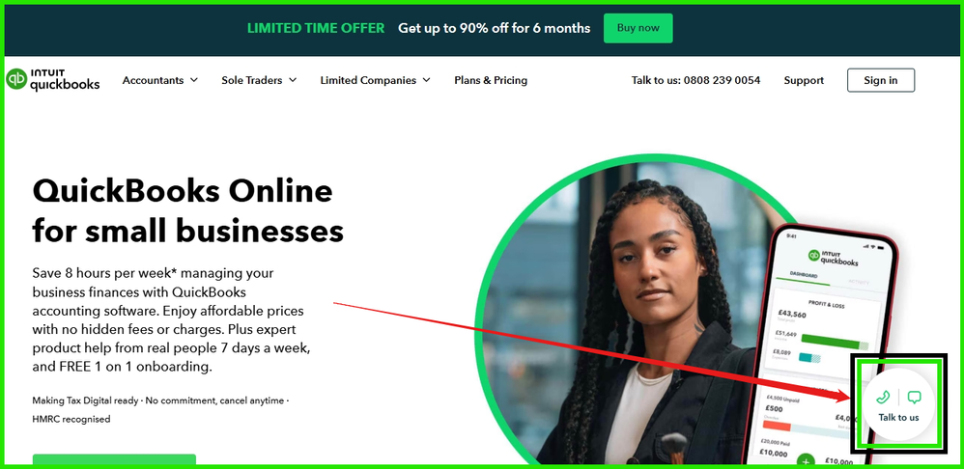
Task: Click the LIMITED TIME OFFER banner text
Action: [x=316, y=28]
